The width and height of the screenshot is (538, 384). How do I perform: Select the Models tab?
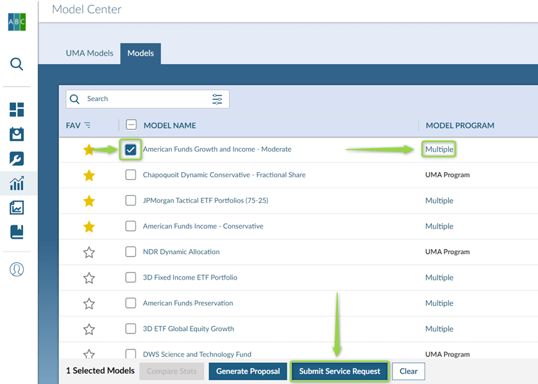point(140,53)
